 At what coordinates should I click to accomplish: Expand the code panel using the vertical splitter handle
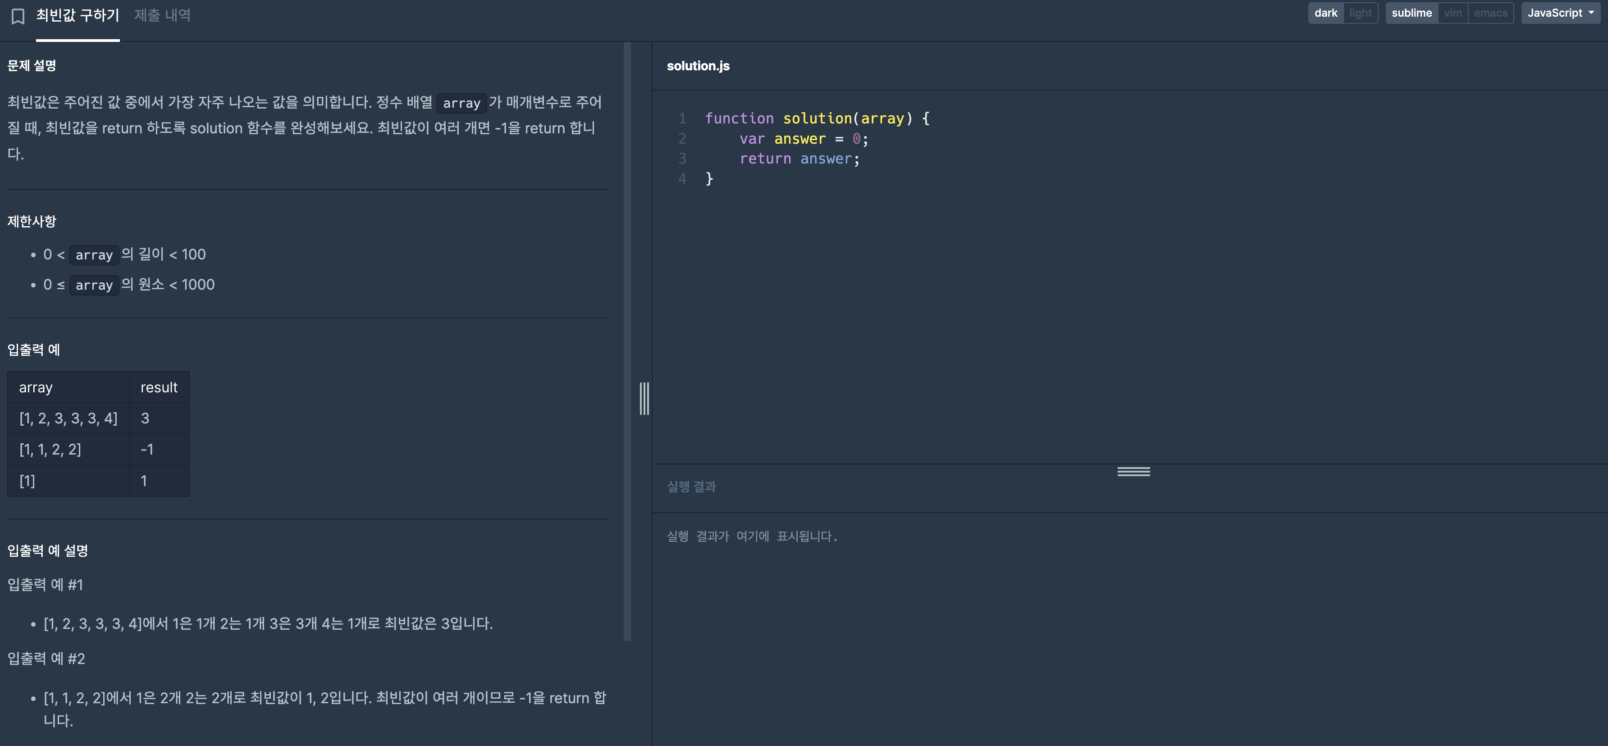click(x=645, y=399)
